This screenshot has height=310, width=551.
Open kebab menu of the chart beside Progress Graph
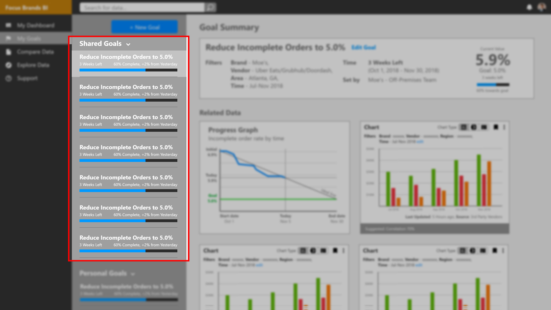504,127
